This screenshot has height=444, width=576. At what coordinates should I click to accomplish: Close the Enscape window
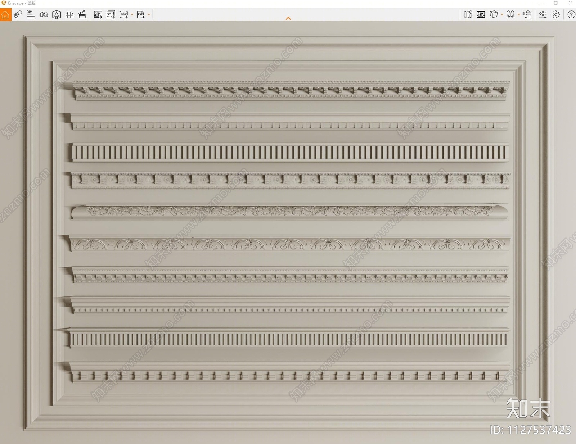tap(570, 3)
